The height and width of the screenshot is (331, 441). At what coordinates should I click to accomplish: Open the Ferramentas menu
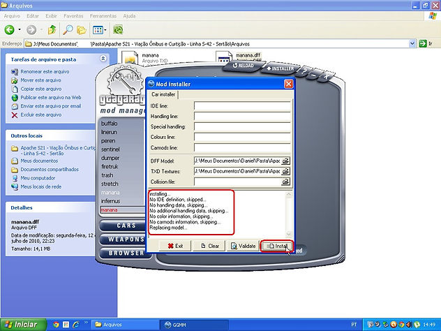pyautogui.click(x=103, y=16)
